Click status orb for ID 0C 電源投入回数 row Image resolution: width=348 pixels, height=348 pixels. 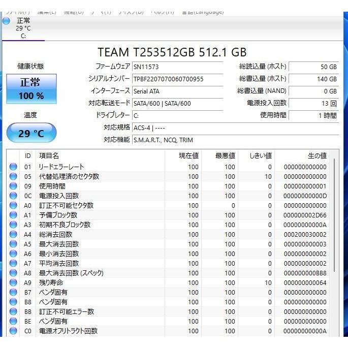pos(13,196)
